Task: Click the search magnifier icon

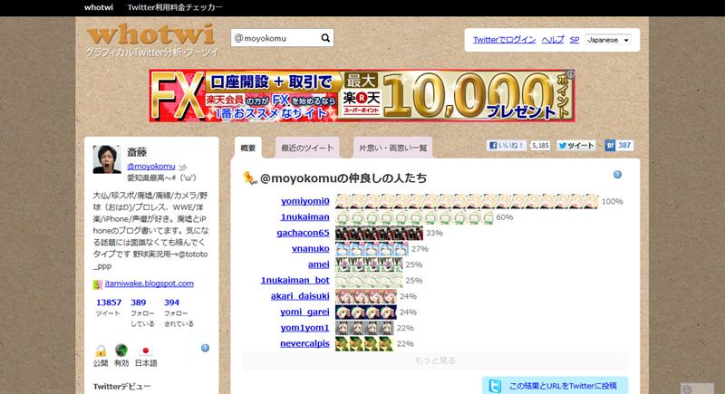Action: (325, 38)
